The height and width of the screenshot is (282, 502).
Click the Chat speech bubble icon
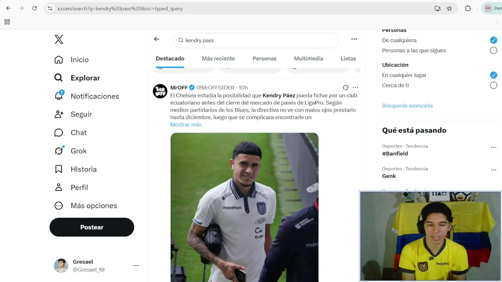coord(58,132)
